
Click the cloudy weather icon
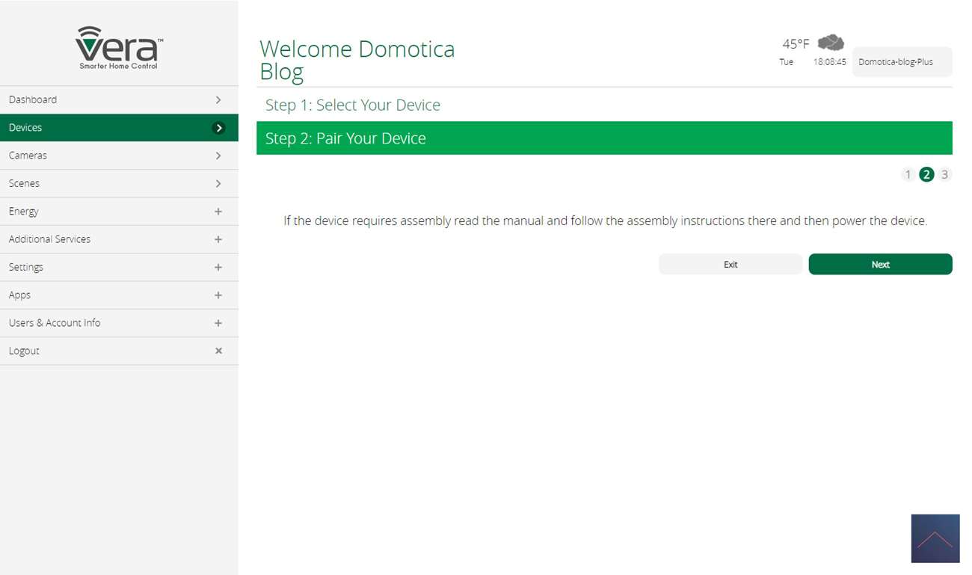pyautogui.click(x=831, y=43)
